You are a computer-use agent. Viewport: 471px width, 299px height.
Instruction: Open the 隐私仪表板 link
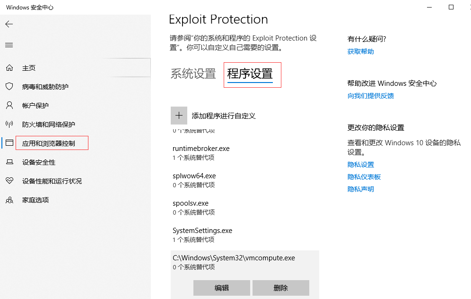[364, 177]
